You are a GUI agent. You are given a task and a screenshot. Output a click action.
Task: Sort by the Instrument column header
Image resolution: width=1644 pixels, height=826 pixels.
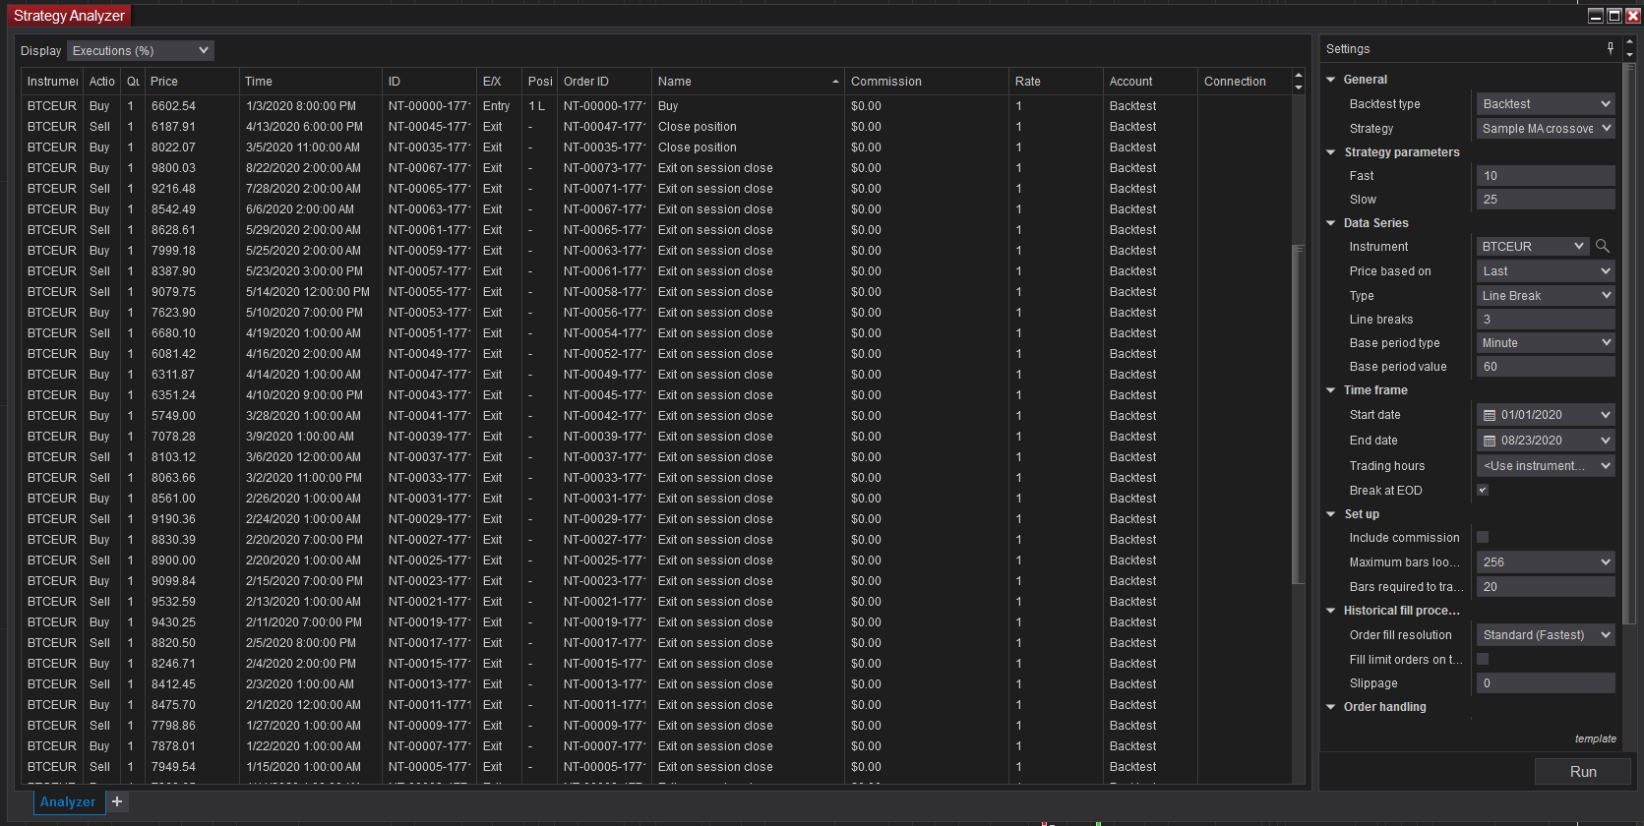click(x=52, y=82)
